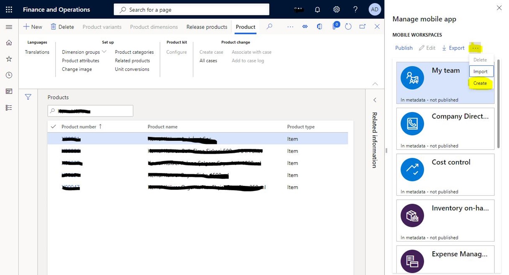Image resolution: width=509 pixels, height=275 pixels.
Task: Open the My team workspace tile
Action: [445, 83]
